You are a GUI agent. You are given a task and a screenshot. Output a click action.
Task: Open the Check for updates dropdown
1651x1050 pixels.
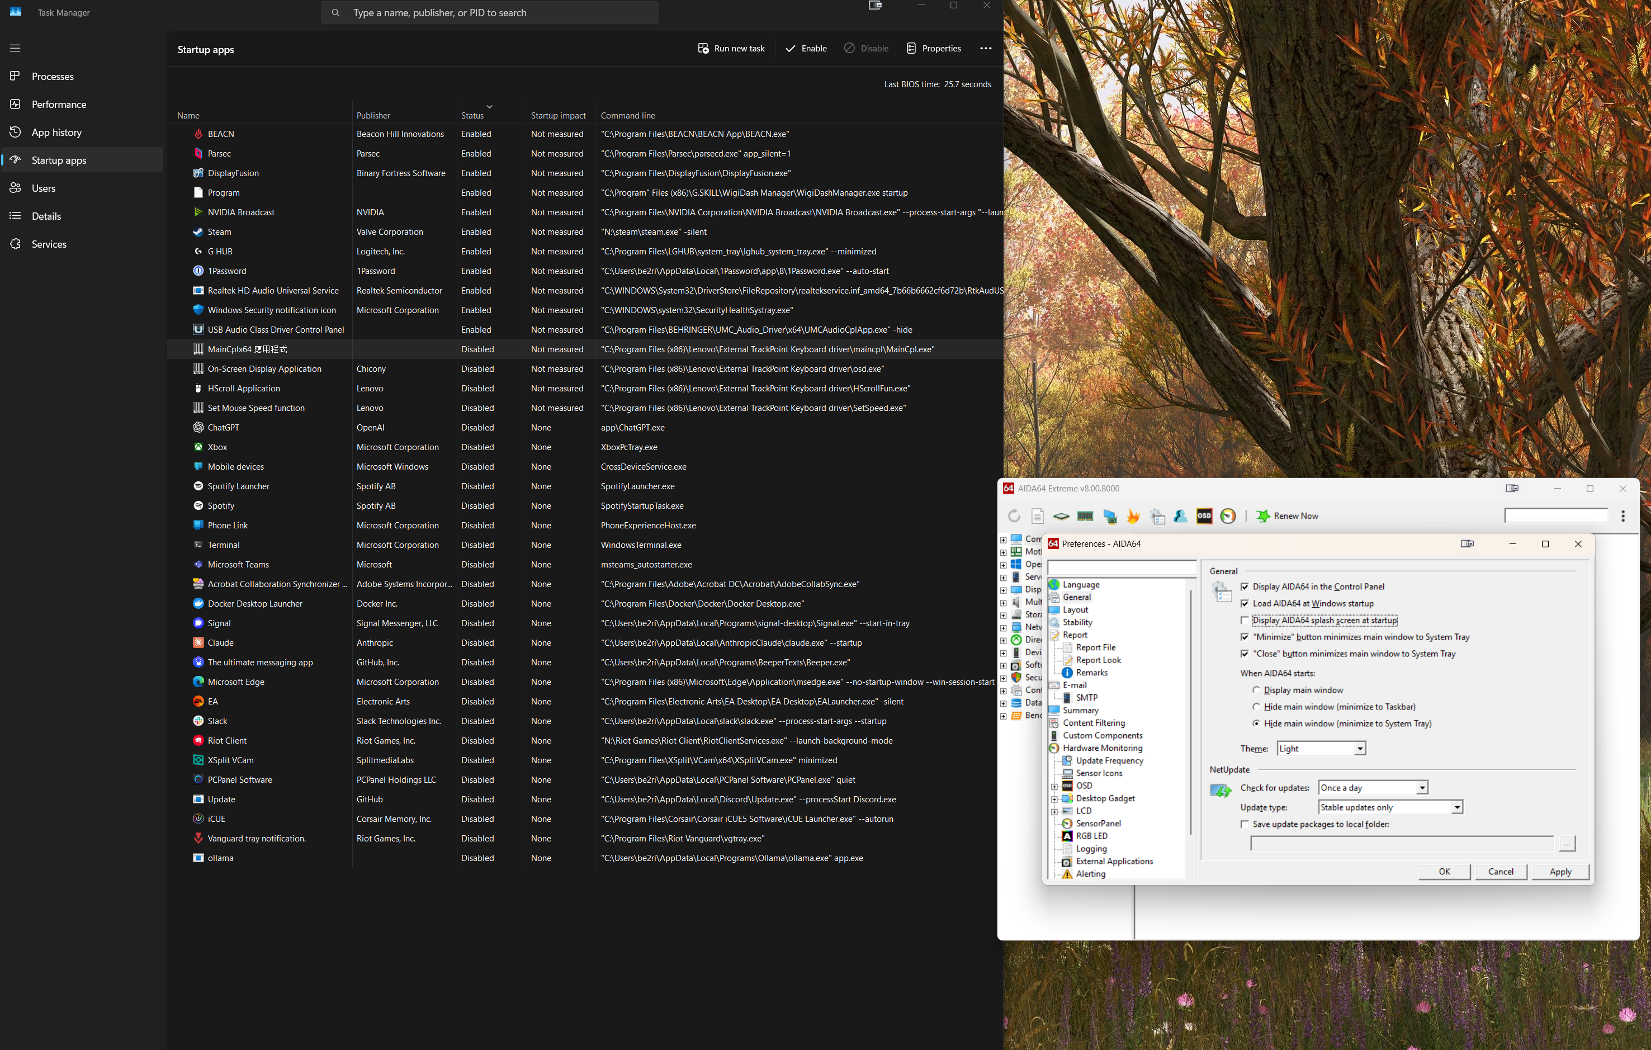click(x=1373, y=787)
